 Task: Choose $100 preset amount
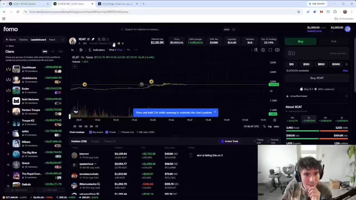pyautogui.click(x=306, y=64)
